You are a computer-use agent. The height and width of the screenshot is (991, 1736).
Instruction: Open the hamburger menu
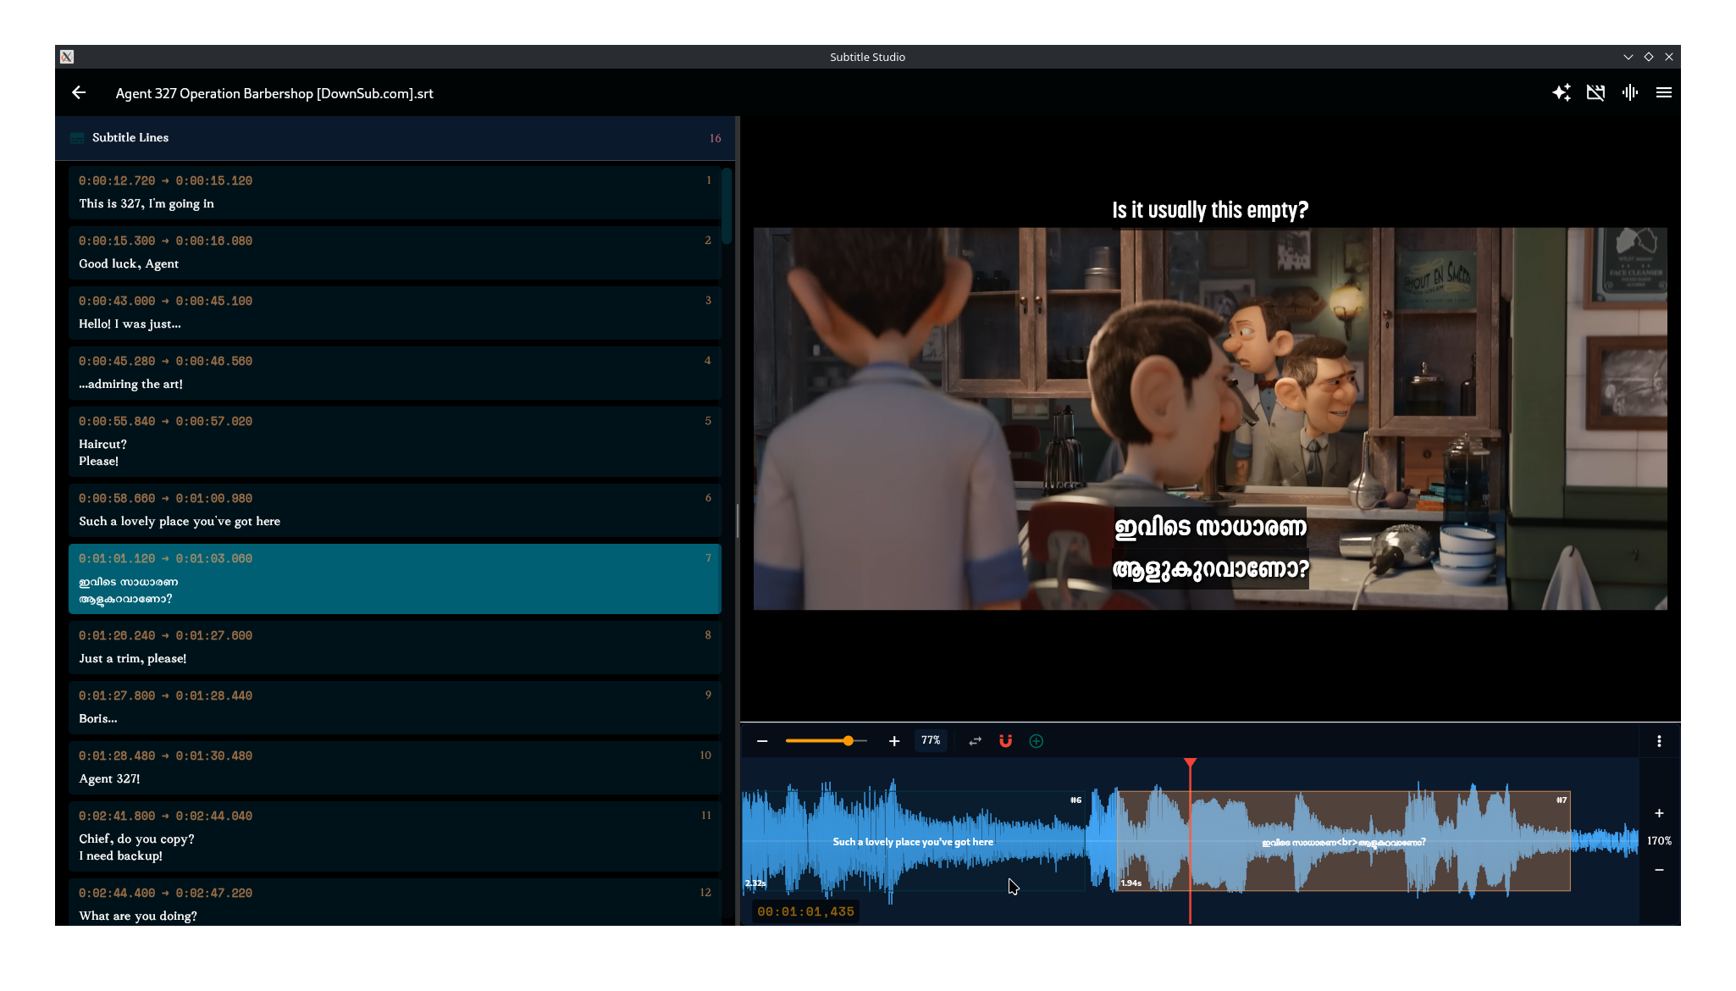coord(1664,93)
